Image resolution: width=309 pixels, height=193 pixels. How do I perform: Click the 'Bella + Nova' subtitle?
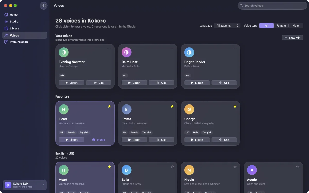(192, 66)
